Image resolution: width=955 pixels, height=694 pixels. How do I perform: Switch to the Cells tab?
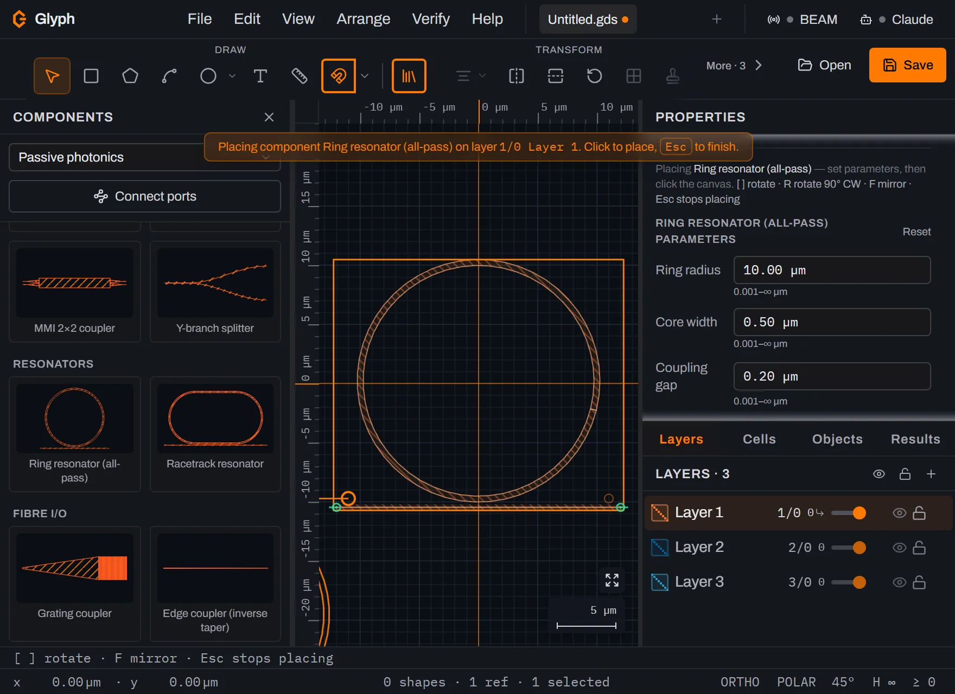(759, 439)
